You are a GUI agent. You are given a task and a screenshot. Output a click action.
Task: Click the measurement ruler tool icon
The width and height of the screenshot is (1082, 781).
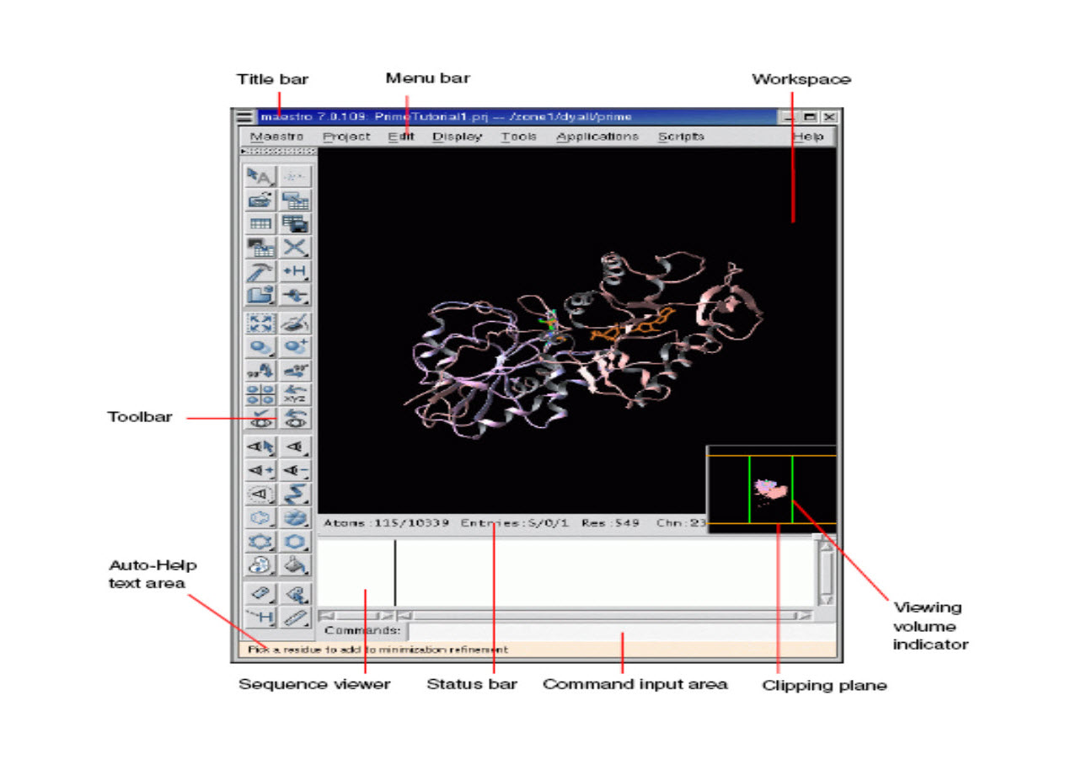295,618
